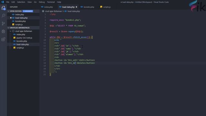
Task: Open jquery-3.4.1.min.js in the workspace tree
Action: (x=24, y=38)
